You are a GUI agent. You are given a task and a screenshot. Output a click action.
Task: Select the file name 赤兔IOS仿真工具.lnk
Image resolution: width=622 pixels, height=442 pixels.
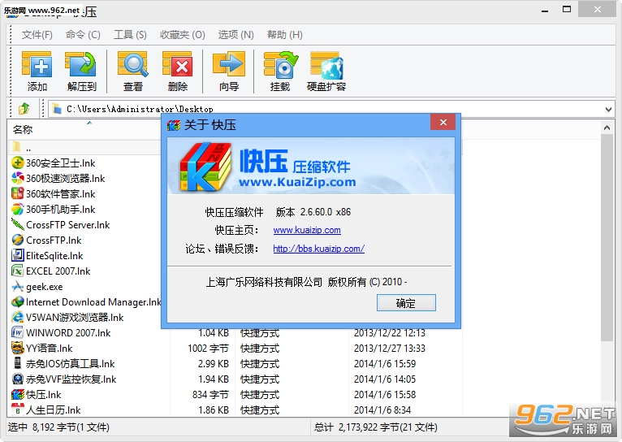70,364
